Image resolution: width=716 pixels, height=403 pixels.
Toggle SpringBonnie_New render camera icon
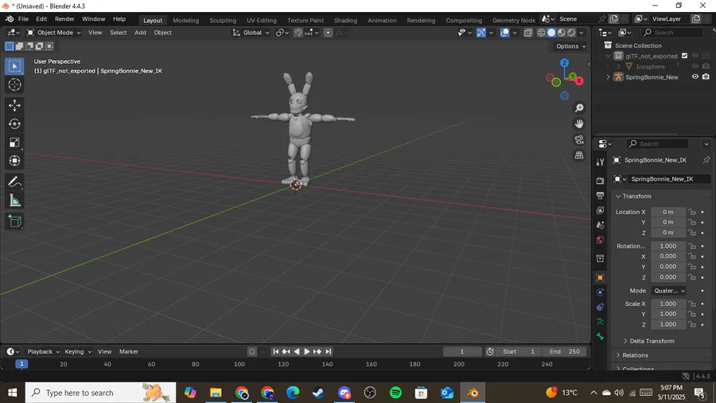click(x=706, y=76)
